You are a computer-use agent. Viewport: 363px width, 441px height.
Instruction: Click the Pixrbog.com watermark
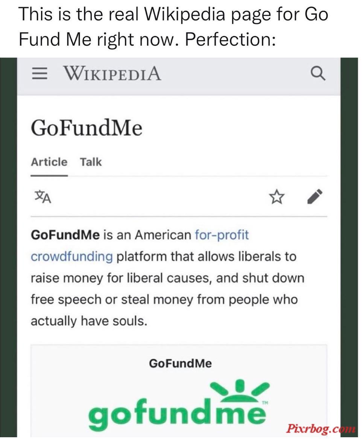(x=320, y=429)
